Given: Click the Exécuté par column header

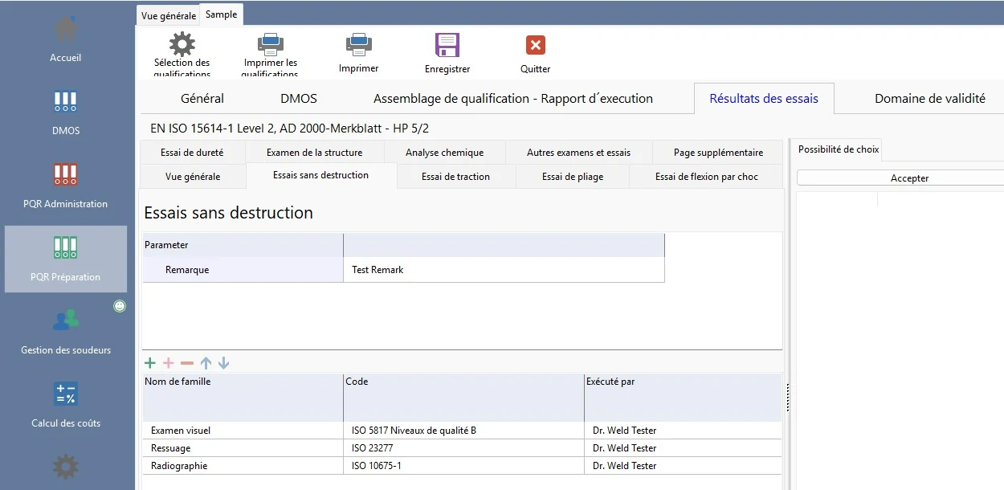Looking at the screenshot, I should (683, 398).
